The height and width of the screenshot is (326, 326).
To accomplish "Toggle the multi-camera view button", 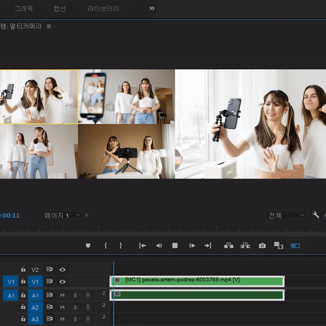I will [295, 246].
